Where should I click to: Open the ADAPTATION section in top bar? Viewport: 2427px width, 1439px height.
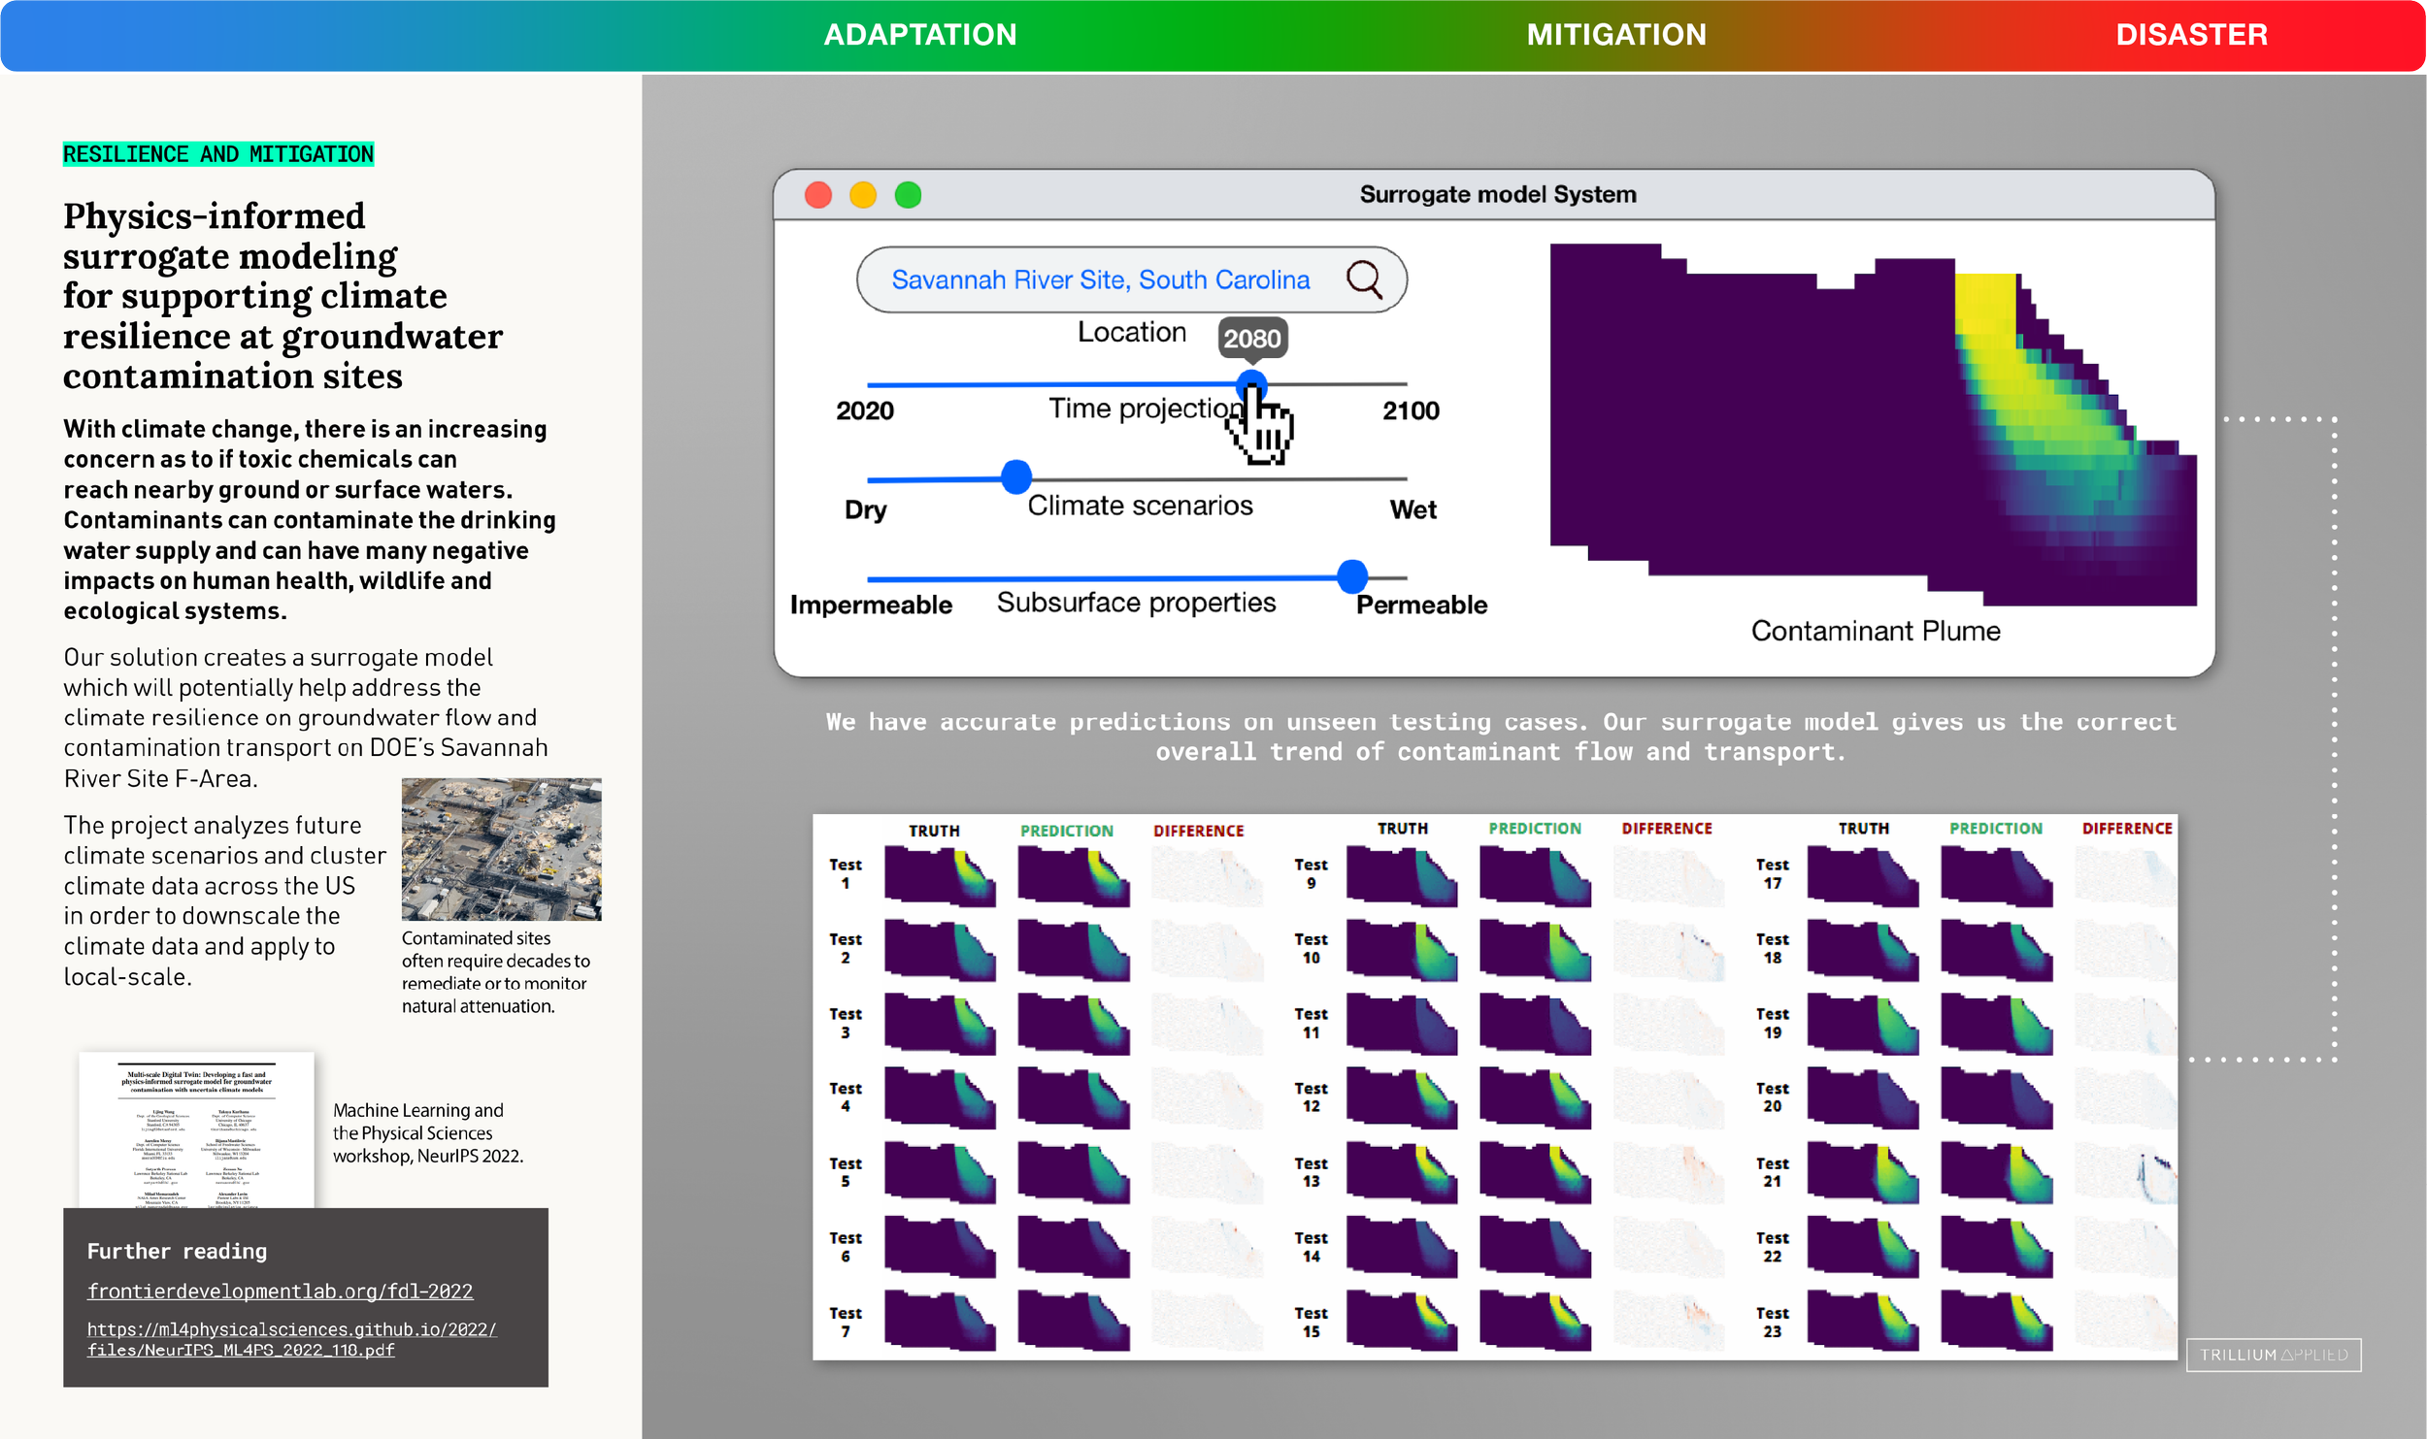[x=920, y=35]
